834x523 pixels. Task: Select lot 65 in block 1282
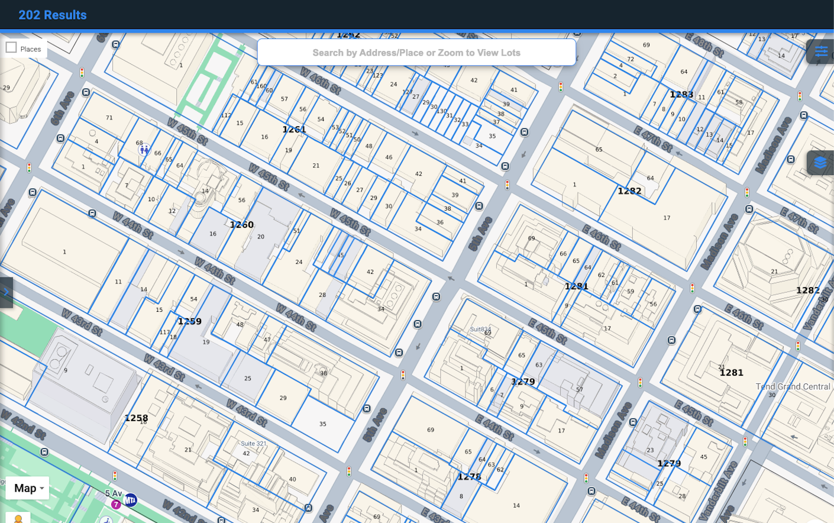tap(599, 150)
